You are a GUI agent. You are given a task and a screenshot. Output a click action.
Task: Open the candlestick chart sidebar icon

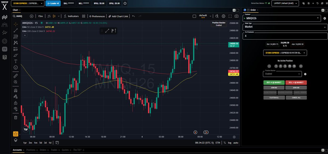pos(4,17)
